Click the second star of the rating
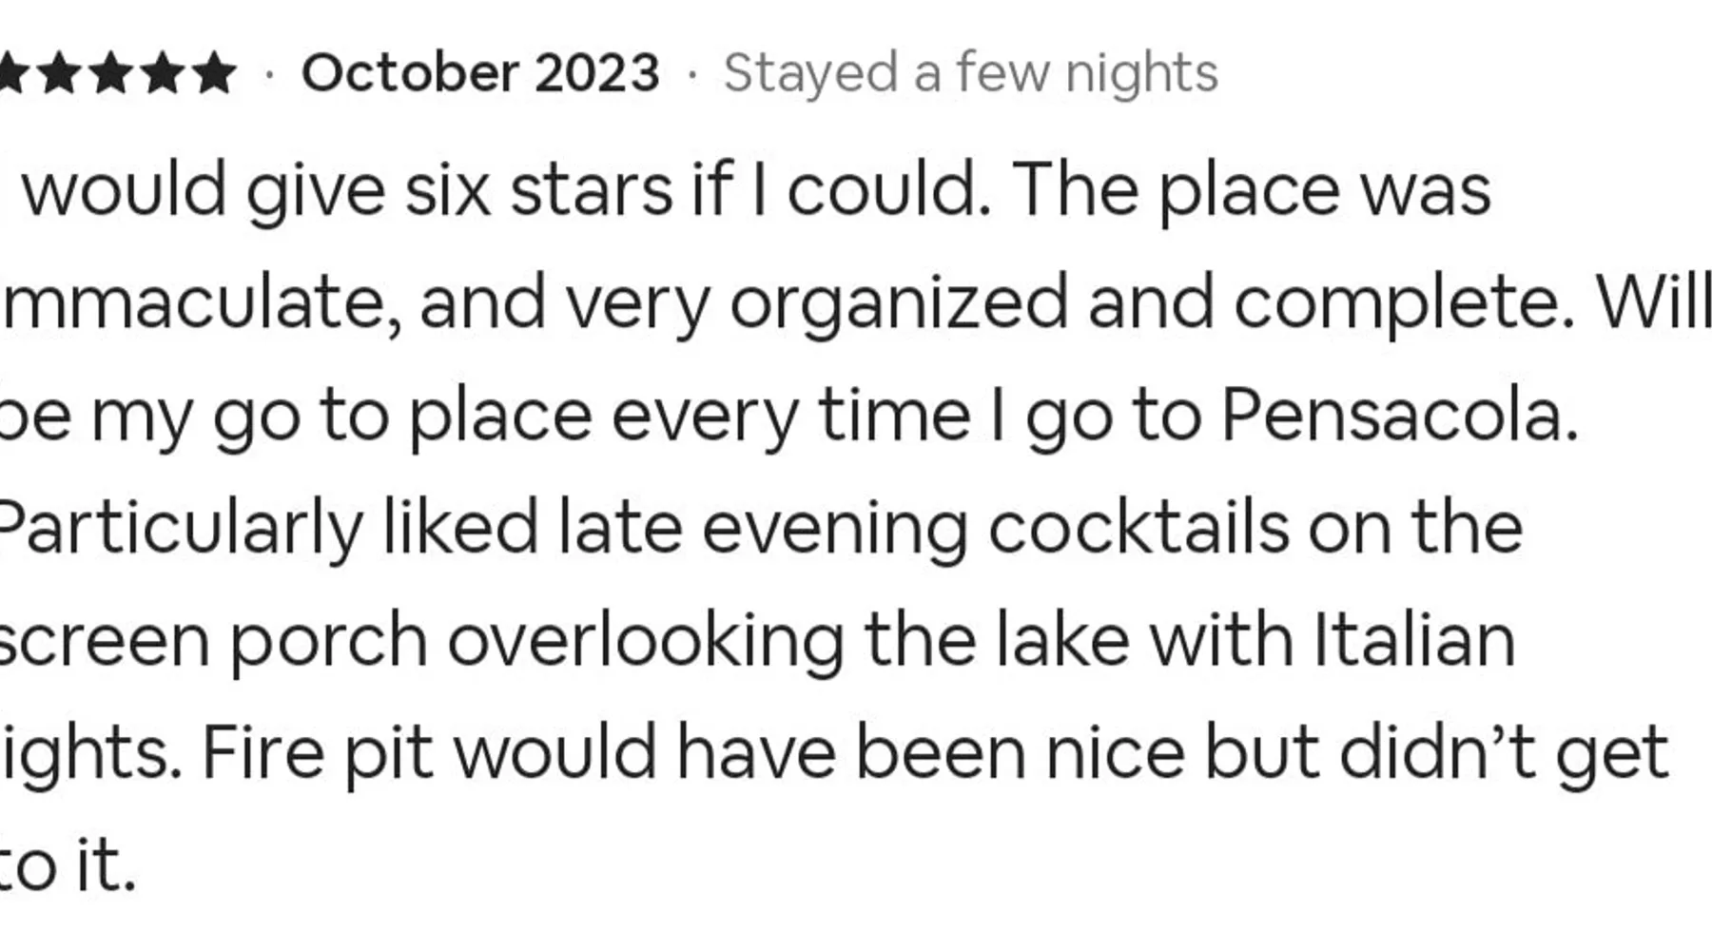Viewport: 1712px width, 951px height. (x=61, y=73)
